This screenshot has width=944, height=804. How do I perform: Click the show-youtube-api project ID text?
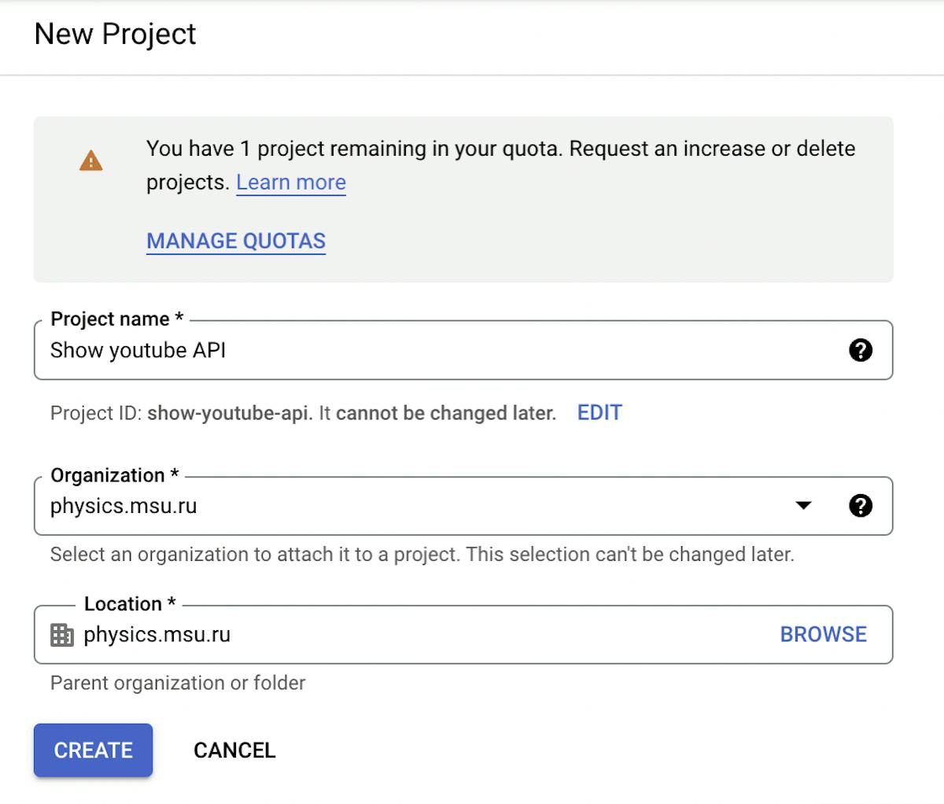pos(229,413)
